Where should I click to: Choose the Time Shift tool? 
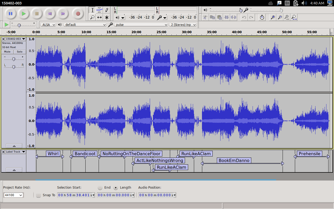point(99,18)
